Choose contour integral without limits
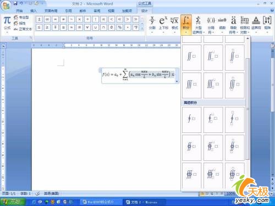 pos(191,120)
